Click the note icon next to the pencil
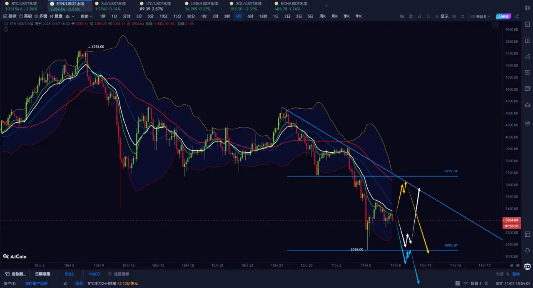The width and height of the screenshot is (533, 288). tap(428, 16)
